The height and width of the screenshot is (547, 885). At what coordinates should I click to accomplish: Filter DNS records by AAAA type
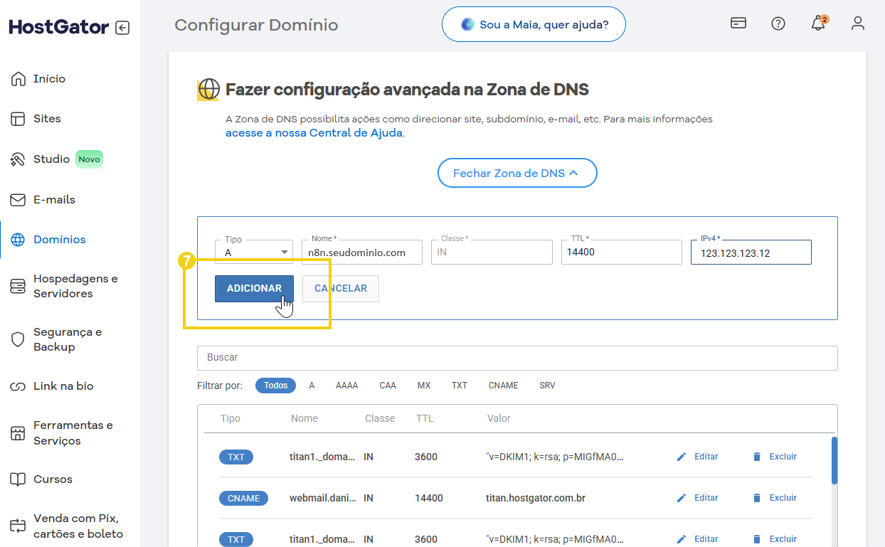346,386
